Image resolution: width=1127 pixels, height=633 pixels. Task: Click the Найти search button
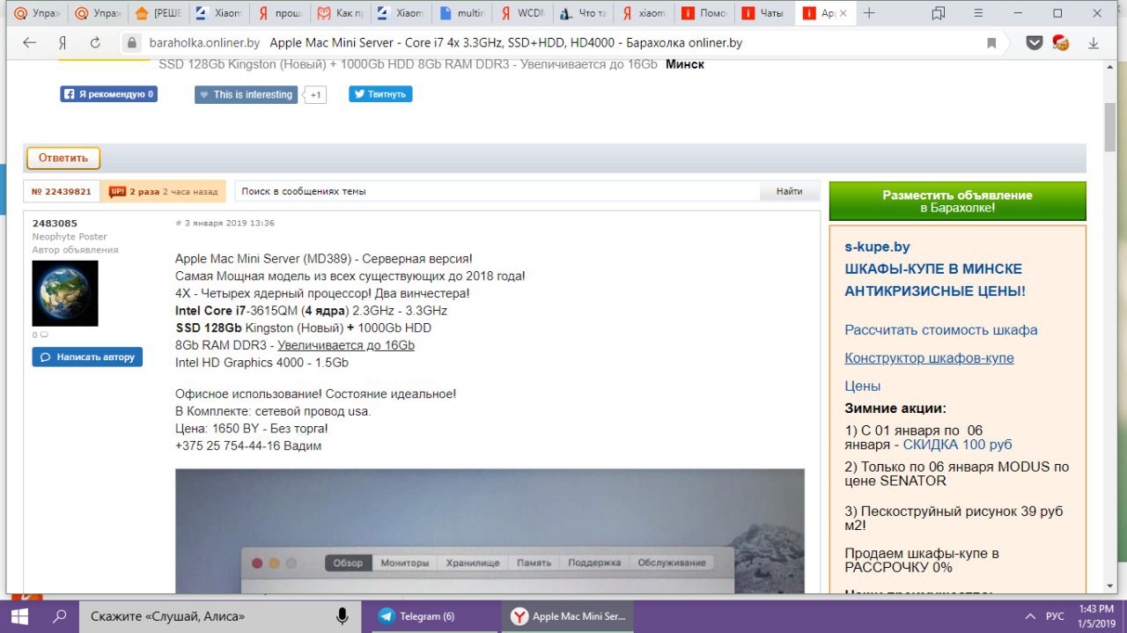pyautogui.click(x=789, y=191)
